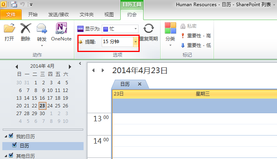Uncheck the 其他日历 checkbox

point(11,155)
